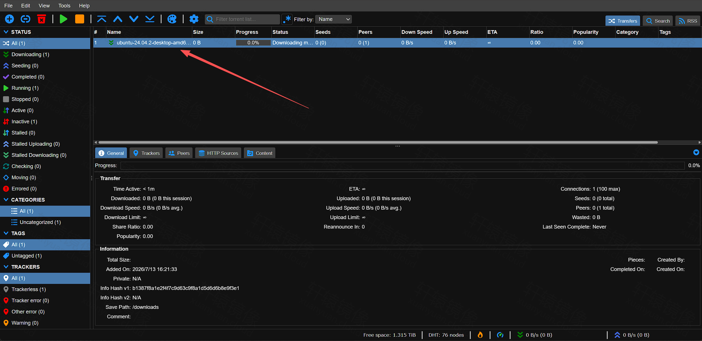
Task: Toggle alternative speed limits gauge icon
Action: (x=500, y=335)
